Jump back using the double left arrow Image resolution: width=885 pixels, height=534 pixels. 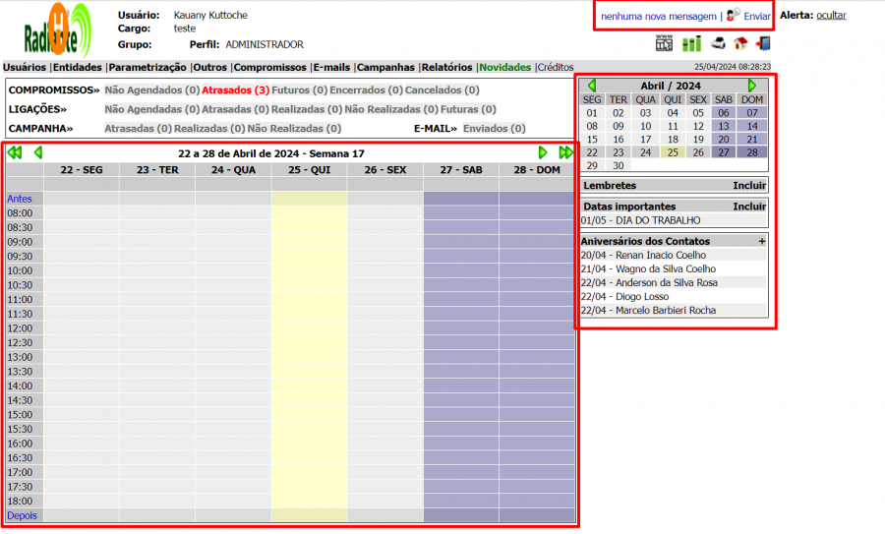15,152
